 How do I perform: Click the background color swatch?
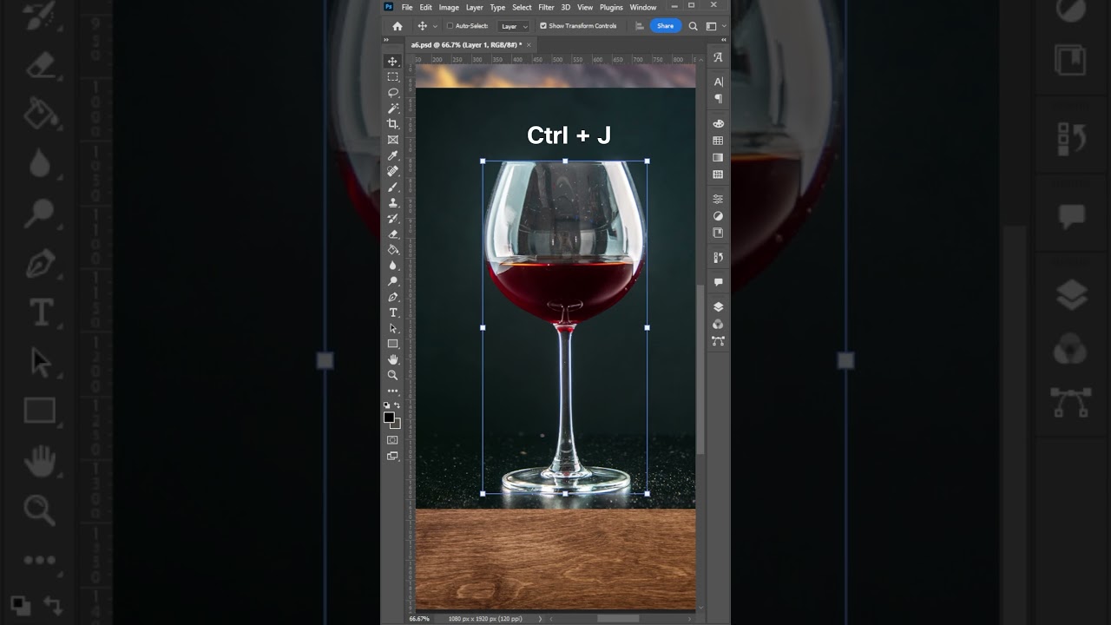tap(397, 424)
